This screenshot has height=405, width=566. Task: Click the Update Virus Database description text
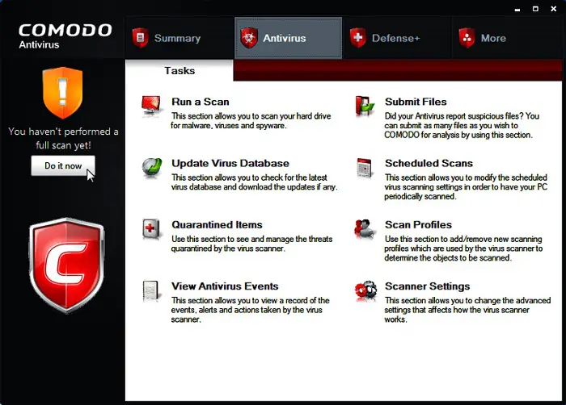254,182
